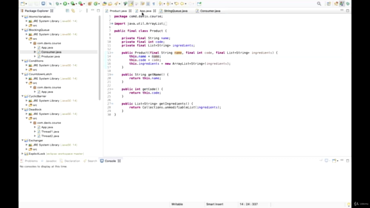Select Producer.java in BlockingQueue
The width and height of the screenshot is (370, 208).
tap(50, 57)
